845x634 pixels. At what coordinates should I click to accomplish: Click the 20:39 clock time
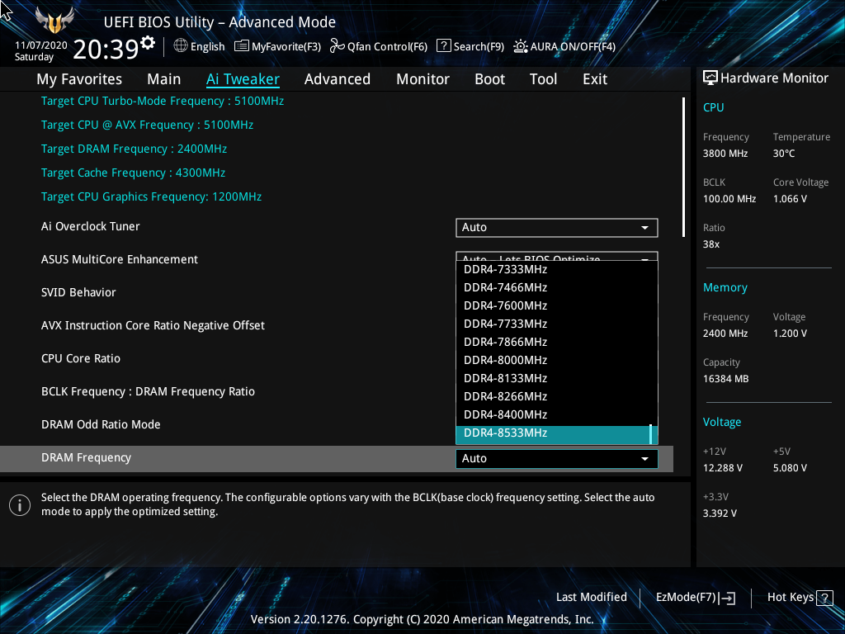(x=106, y=50)
